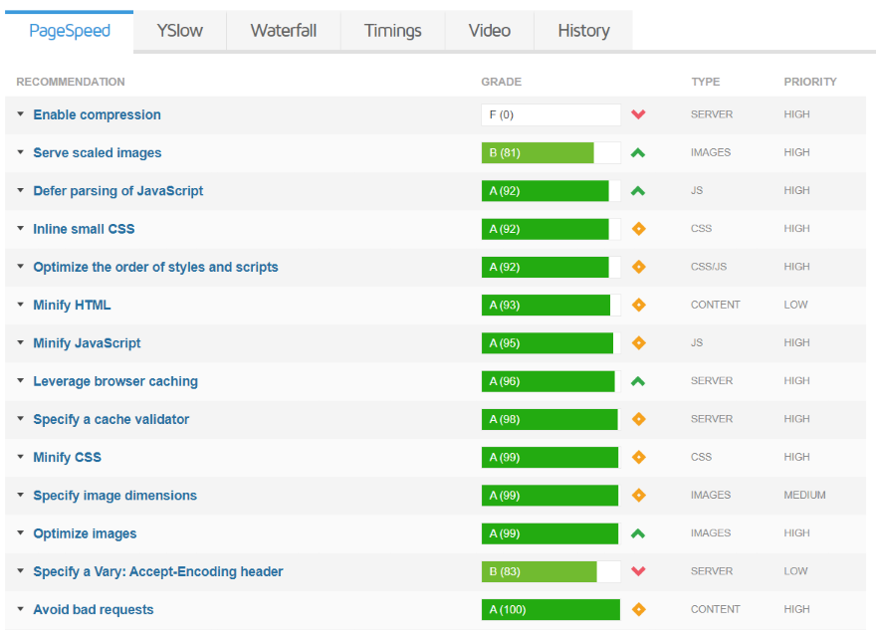Screen dimensions: 876x630
Task: Click orange diamond icon for Inline small CSS
Action: coord(638,229)
